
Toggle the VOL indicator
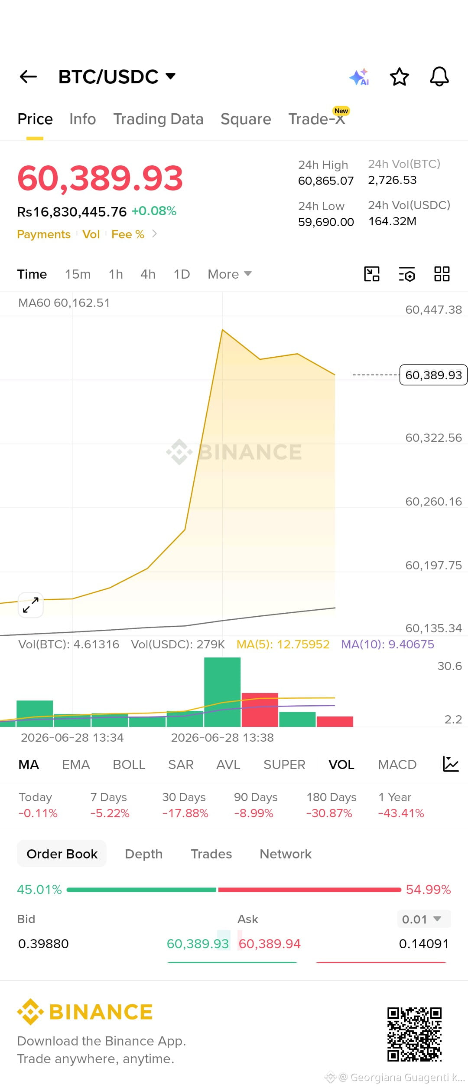[x=341, y=765]
